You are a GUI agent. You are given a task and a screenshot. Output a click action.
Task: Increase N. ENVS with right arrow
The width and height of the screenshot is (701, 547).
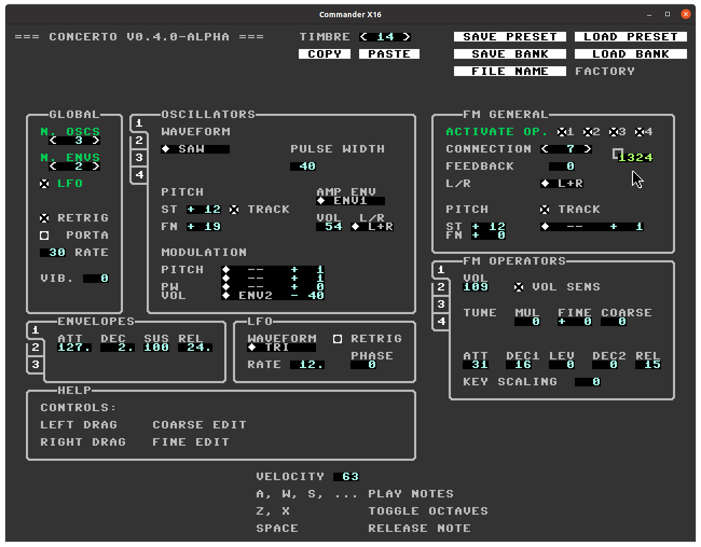[x=96, y=166]
